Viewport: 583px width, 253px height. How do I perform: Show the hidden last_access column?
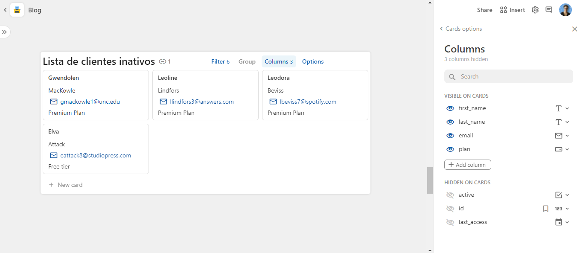pyautogui.click(x=450, y=222)
